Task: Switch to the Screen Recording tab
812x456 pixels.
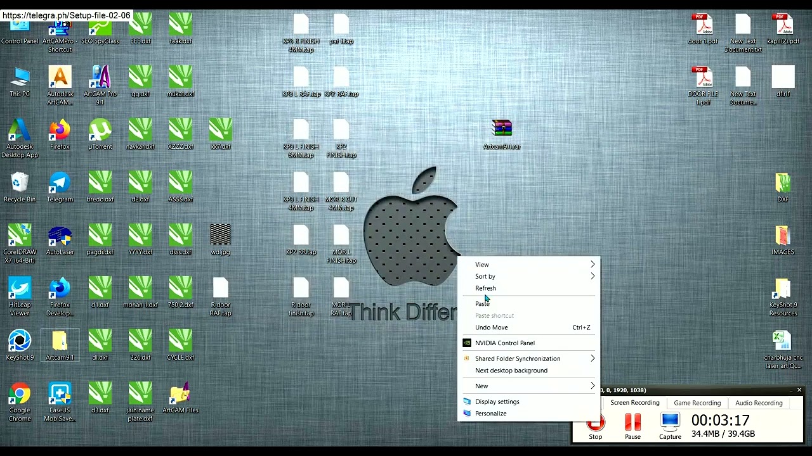Action: [x=634, y=403]
